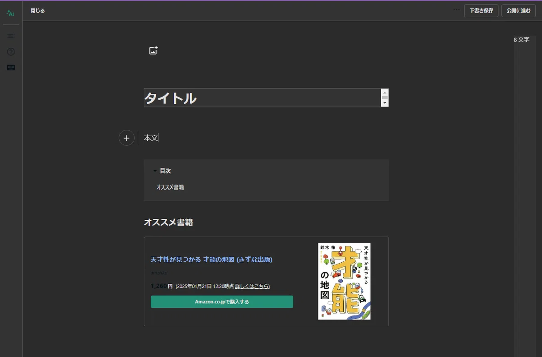Click the Amazon.co.jpで購入する button
This screenshot has width=542, height=357.
222,301
